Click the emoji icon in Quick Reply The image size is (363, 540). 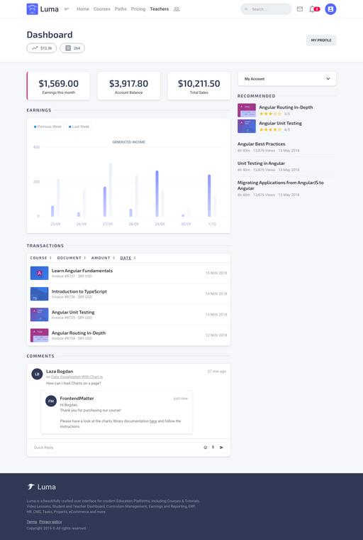206,448
